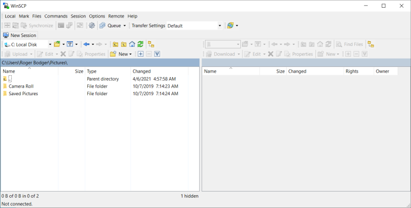Go to local parent directory icon
Viewport: 411px width, 208px height.
(x=115, y=44)
